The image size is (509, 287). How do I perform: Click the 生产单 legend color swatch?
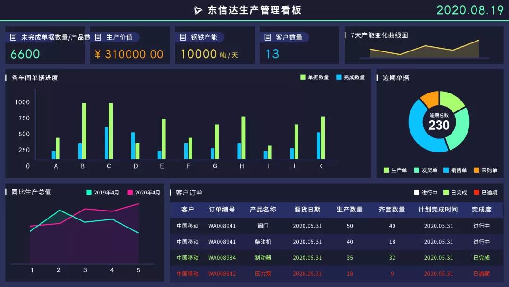tap(386, 170)
